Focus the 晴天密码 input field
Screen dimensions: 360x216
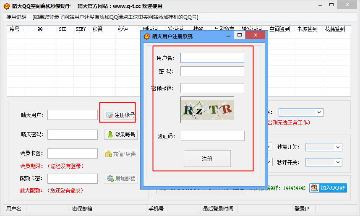pyautogui.click(x=73, y=135)
